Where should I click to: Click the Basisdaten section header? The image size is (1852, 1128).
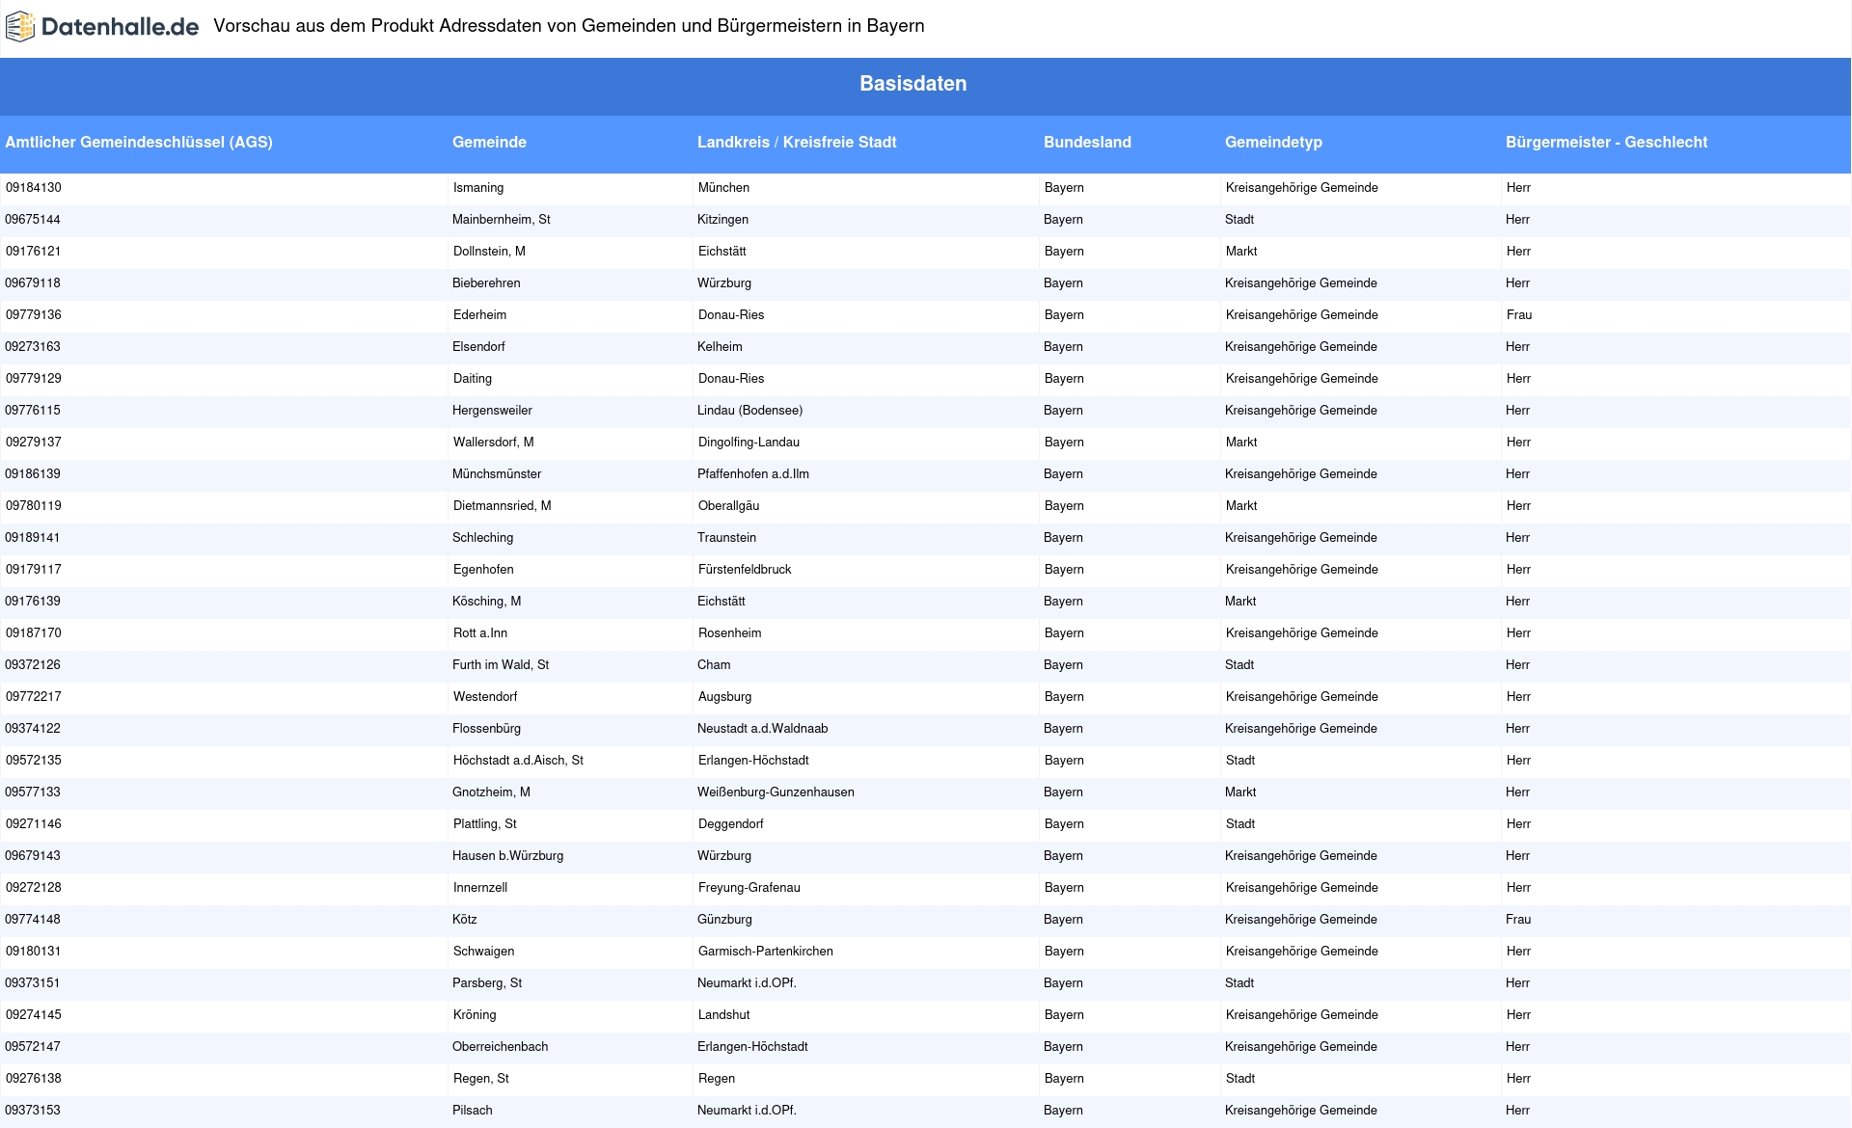[x=912, y=84]
